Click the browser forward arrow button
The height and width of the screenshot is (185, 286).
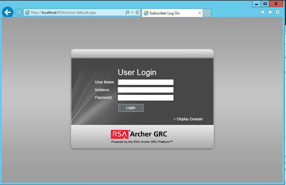coord(18,12)
